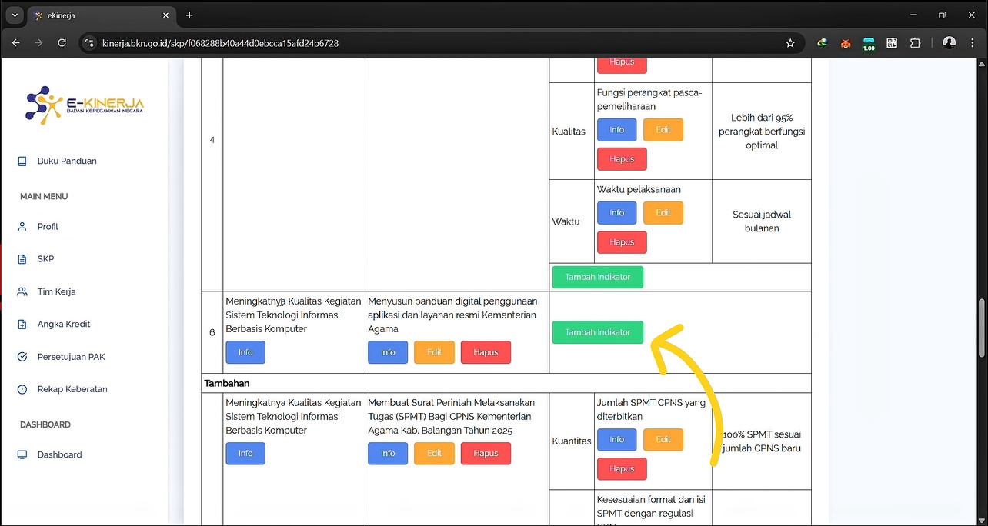The image size is (988, 526).
Task: Click the Angka Kredit file icon
Action: (22, 325)
